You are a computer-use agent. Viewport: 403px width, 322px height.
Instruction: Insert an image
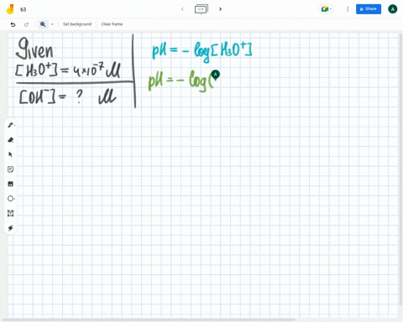pos(11,184)
